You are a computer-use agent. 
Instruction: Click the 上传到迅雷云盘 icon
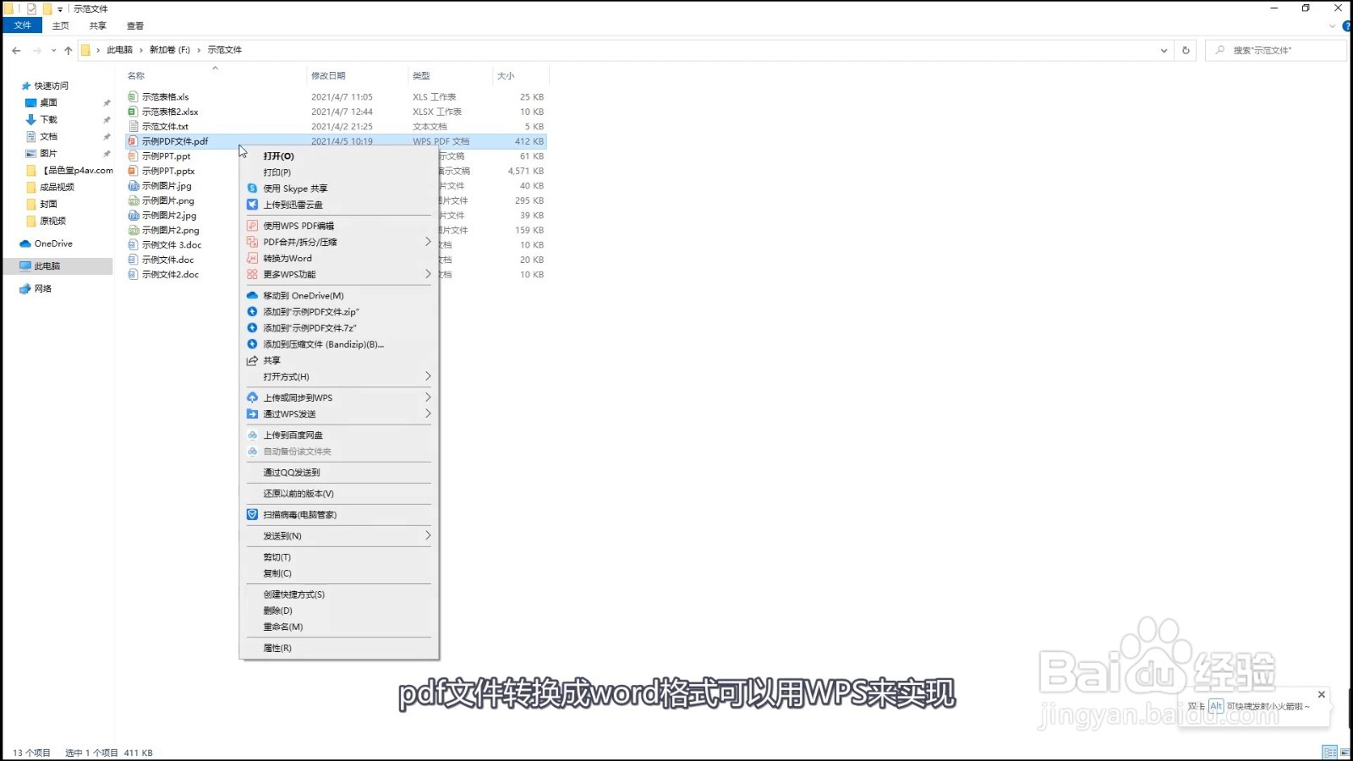[252, 205]
